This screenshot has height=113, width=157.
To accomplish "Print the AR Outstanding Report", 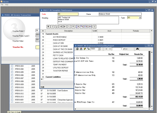I will (77, 49).
